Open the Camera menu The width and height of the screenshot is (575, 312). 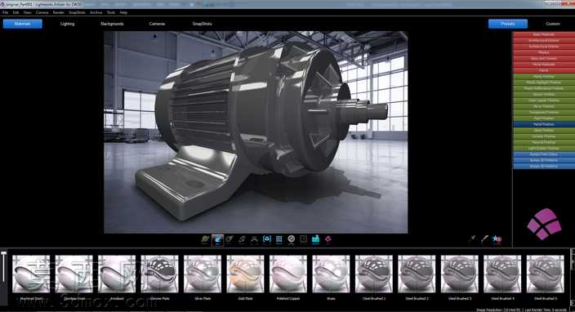point(42,12)
